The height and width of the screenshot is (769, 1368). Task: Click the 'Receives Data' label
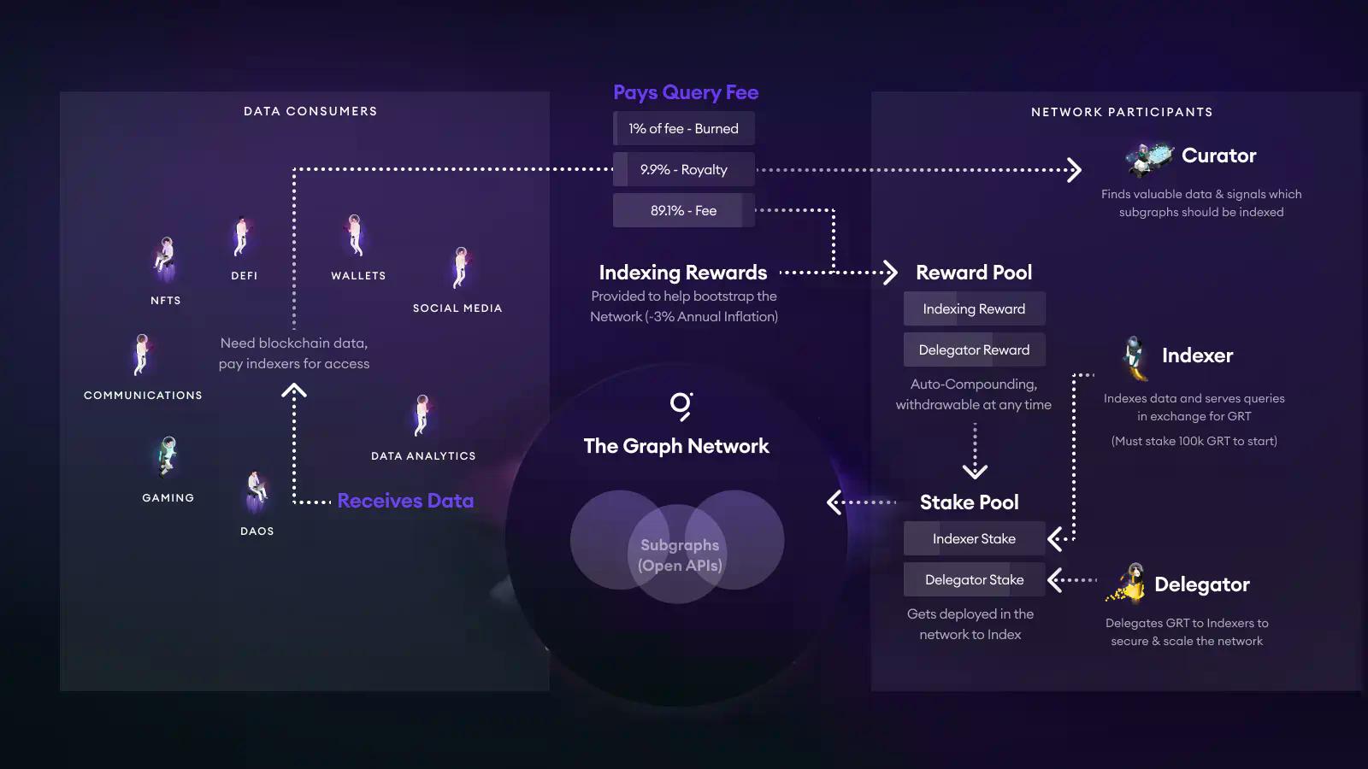click(405, 501)
